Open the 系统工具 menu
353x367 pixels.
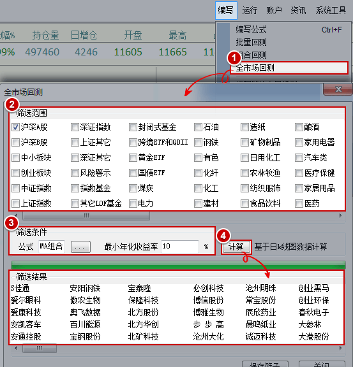tap(331, 11)
